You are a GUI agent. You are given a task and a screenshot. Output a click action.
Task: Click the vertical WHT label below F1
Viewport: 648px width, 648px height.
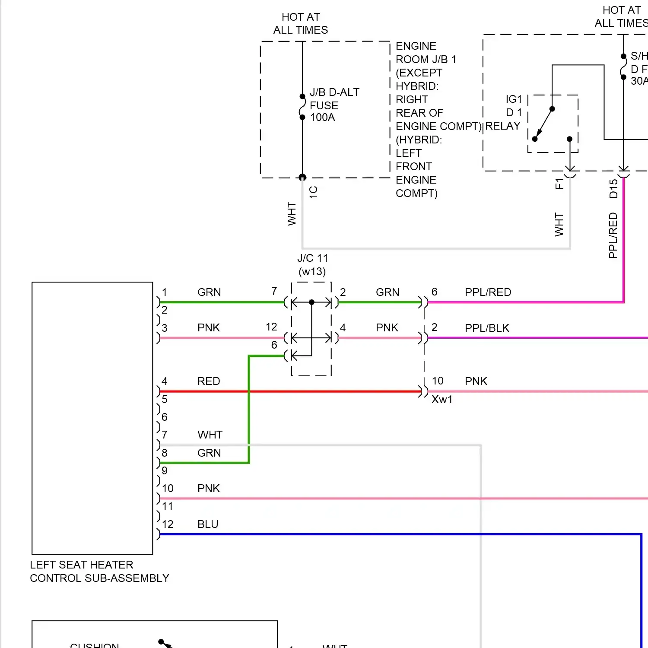559,224
